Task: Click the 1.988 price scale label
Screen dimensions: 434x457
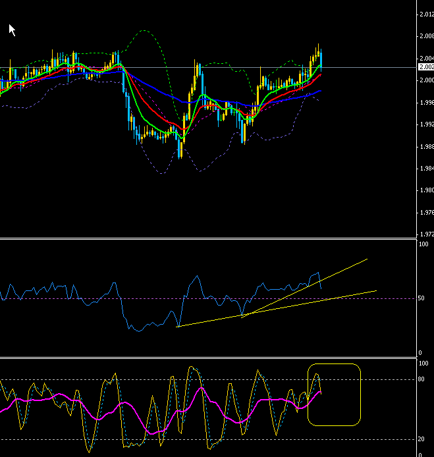Action: pos(426,146)
